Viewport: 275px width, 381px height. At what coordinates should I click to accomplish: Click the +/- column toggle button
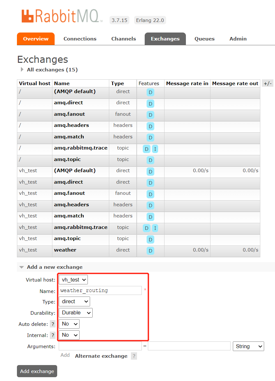click(x=268, y=83)
